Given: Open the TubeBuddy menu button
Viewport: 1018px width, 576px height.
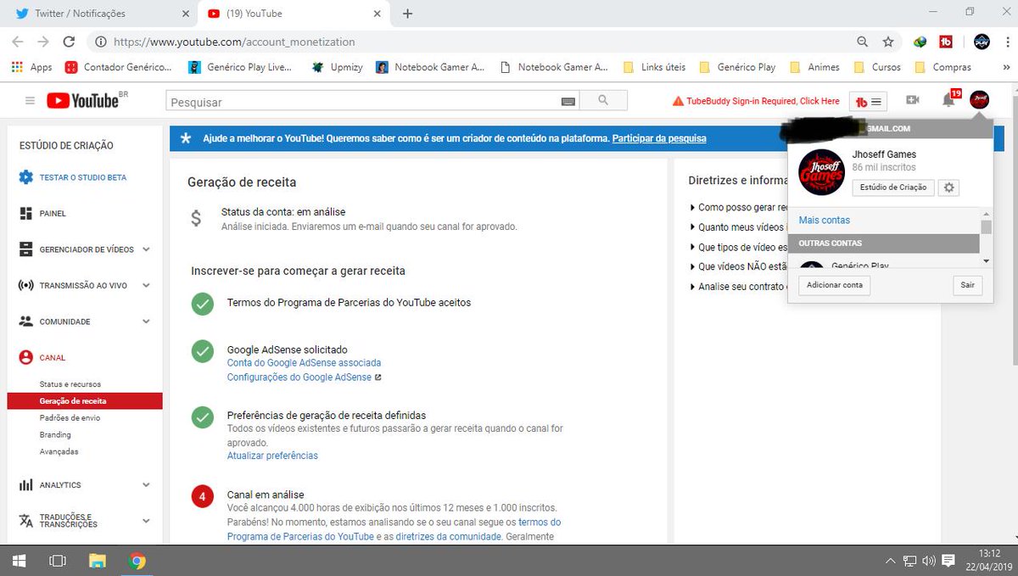Looking at the screenshot, I should (x=868, y=101).
